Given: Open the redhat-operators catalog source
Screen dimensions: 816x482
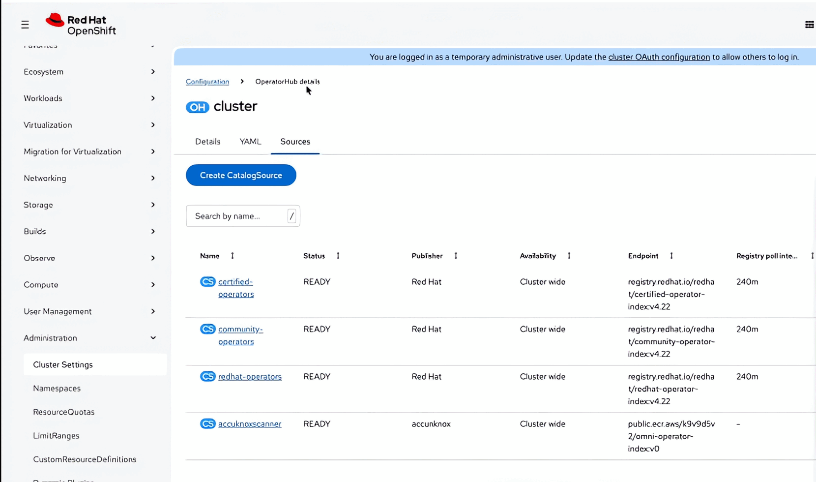Looking at the screenshot, I should coord(250,376).
